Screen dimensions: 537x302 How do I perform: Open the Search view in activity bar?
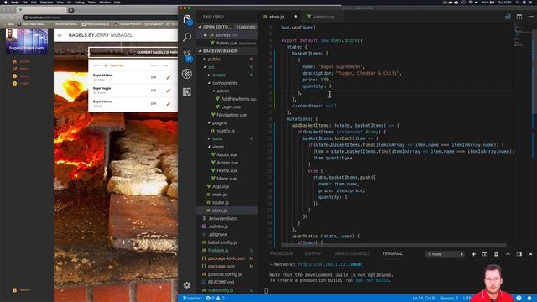187,37
